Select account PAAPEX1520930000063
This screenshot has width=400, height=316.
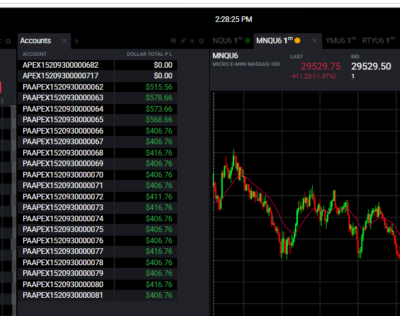pyautogui.click(x=63, y=98)
